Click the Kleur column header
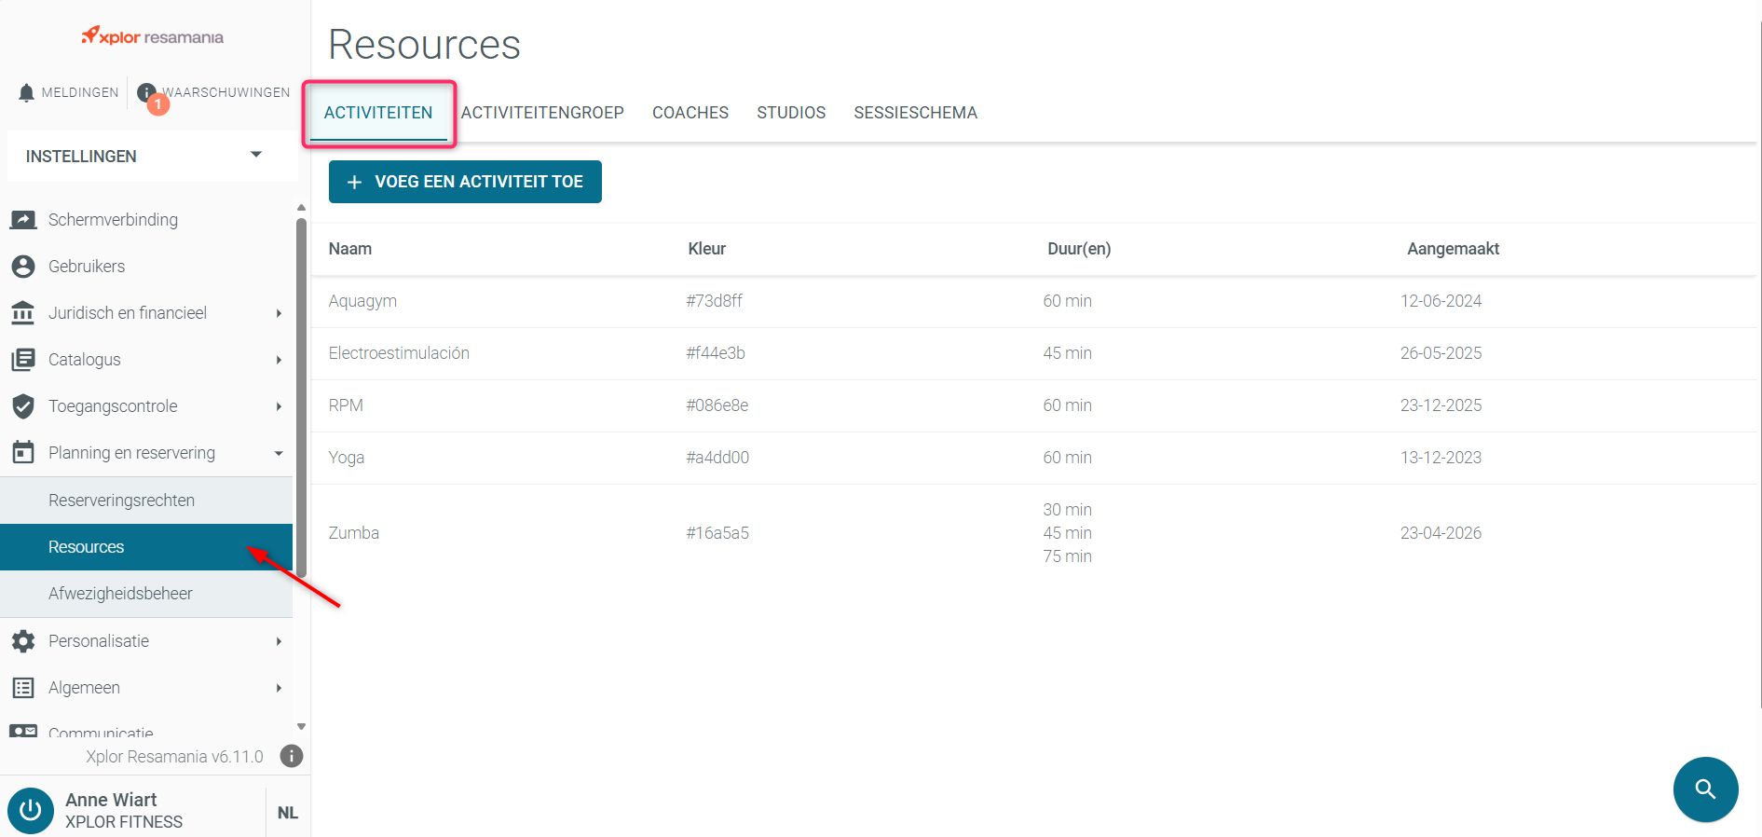This screenshot has width=1762, height=837. [706, 249]
